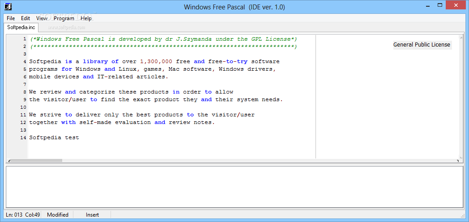Close the Windows Free Pascal window
469x222 pixels.
coord(456,5)
